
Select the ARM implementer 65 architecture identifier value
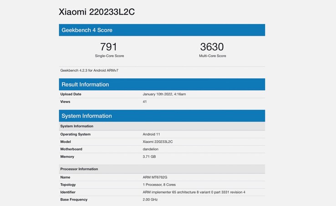[x=194, y=192]
